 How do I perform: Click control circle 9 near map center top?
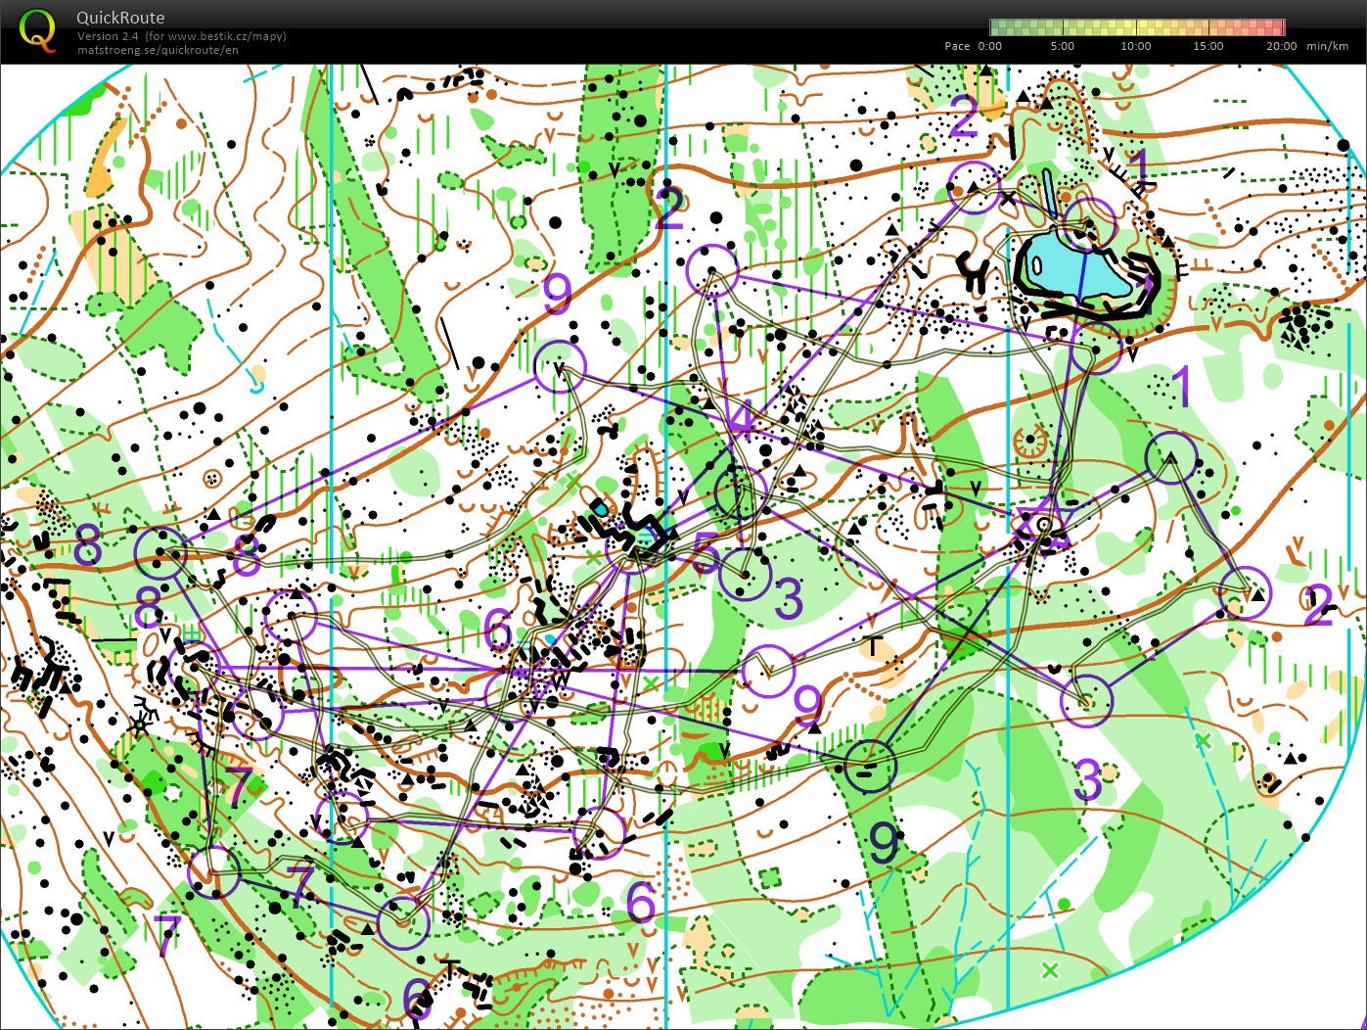pos(561,365)
